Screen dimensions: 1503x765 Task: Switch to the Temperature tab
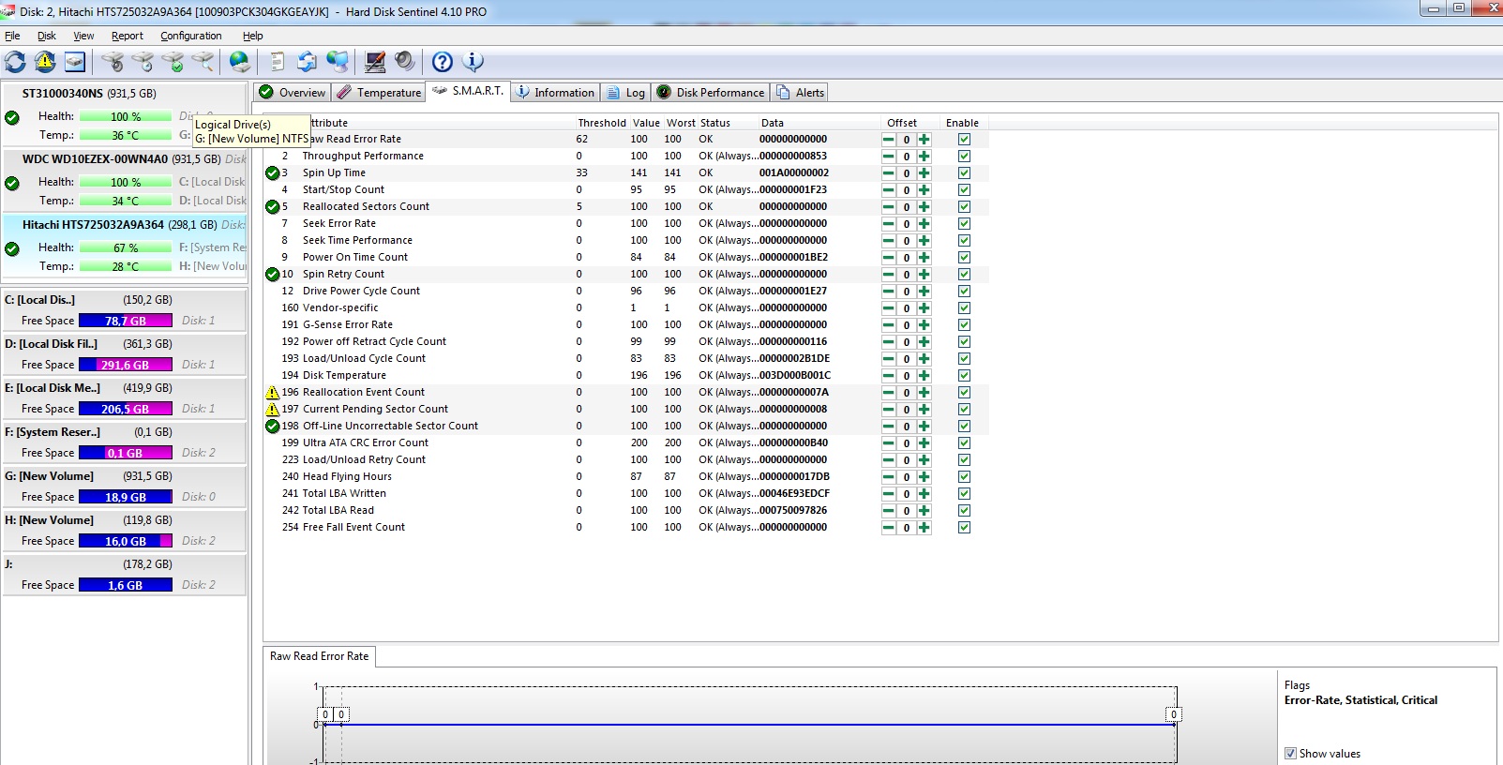(x=379, y=93)
